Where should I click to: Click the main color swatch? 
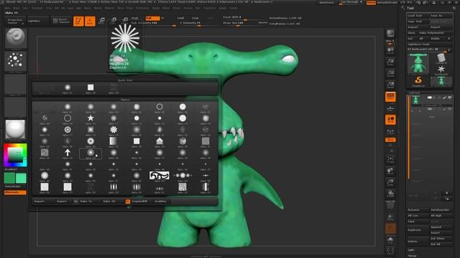click(21, 178)
